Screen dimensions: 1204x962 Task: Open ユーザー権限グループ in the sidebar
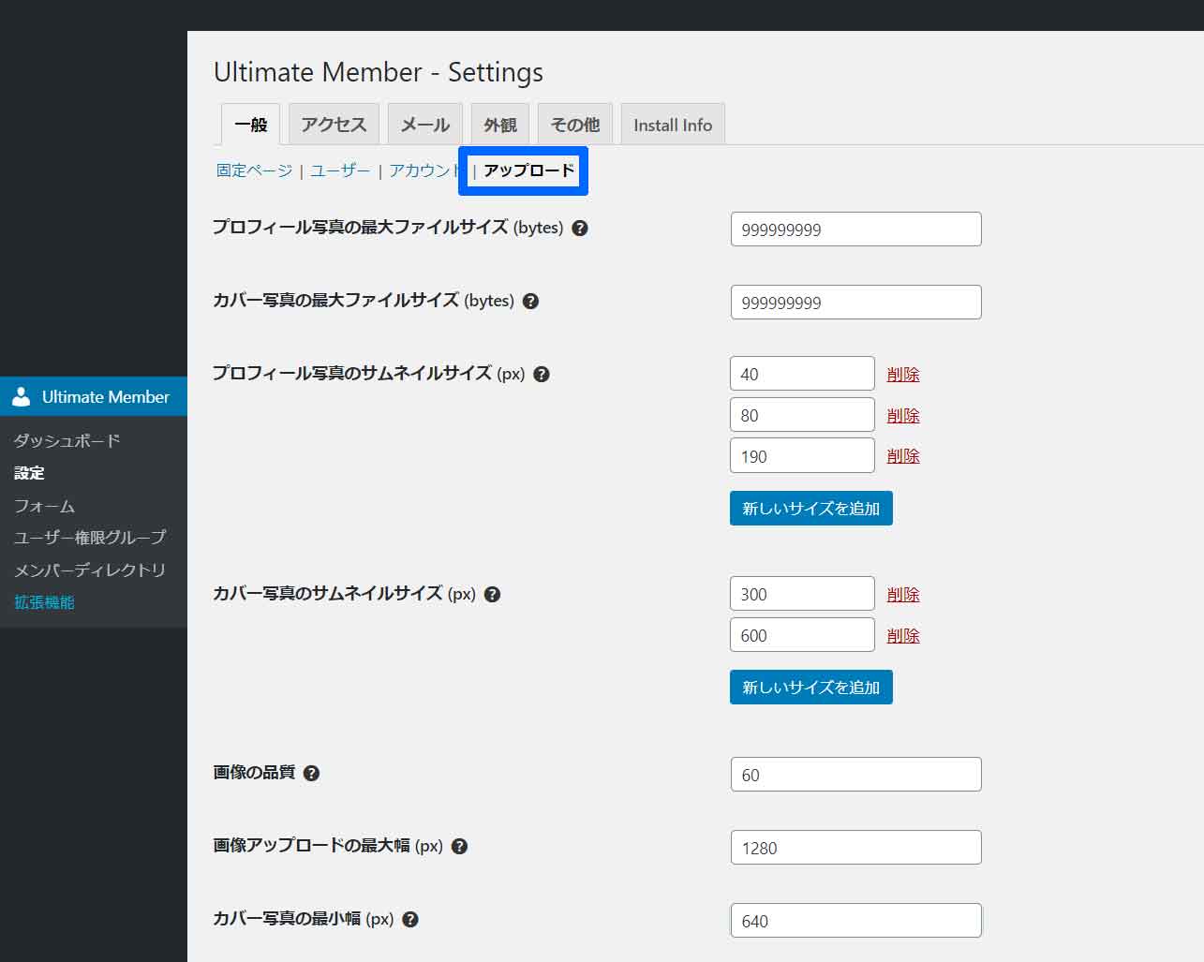(90, 538)
